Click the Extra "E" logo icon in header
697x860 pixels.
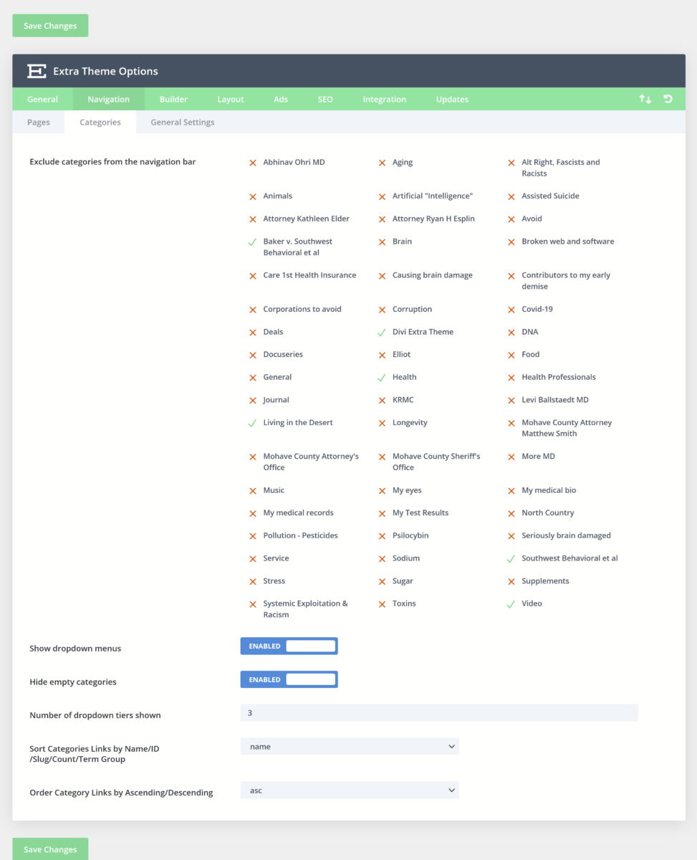point(36,71)
